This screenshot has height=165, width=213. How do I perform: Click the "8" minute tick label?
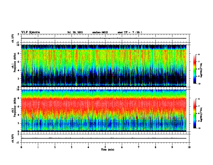point(155,147)
